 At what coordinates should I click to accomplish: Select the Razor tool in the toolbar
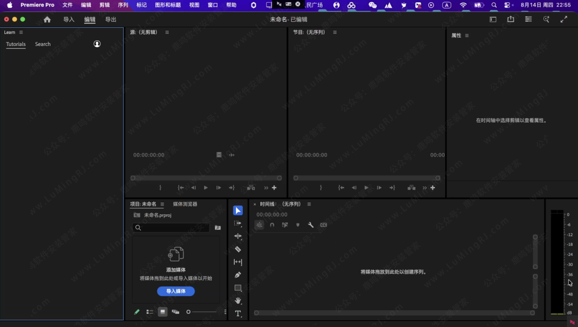(238, 249)
